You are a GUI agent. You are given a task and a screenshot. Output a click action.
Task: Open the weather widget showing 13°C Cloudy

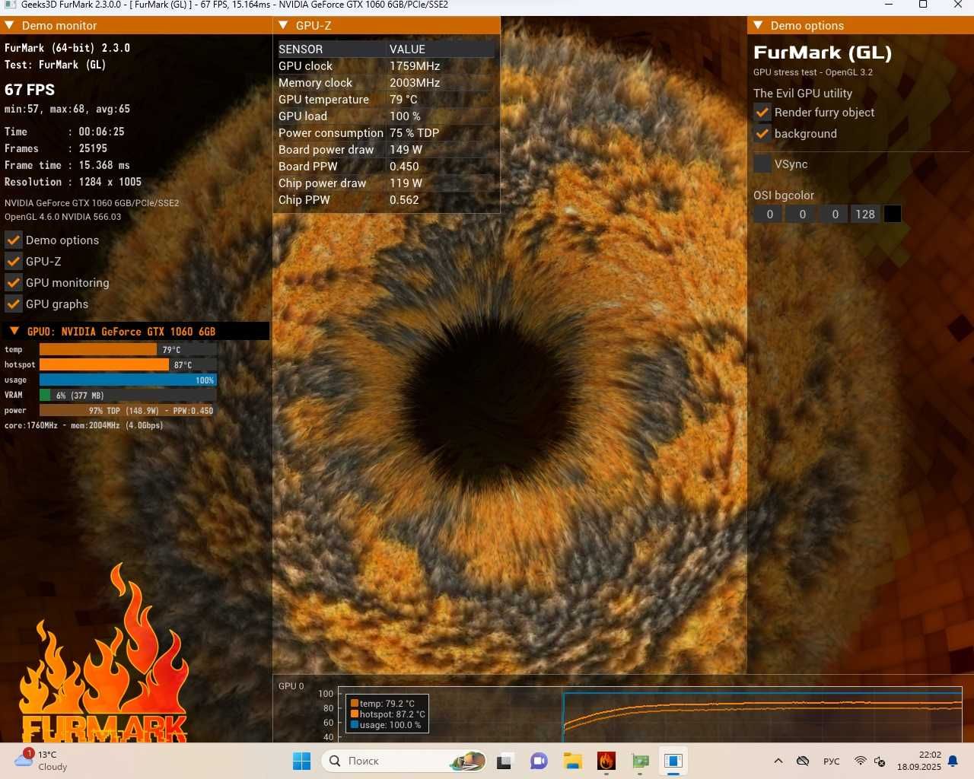pyautogui.click(x=43, y=761)
